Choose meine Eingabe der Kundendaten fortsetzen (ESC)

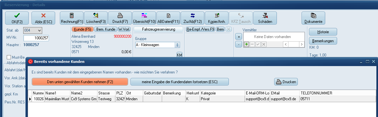179,82
